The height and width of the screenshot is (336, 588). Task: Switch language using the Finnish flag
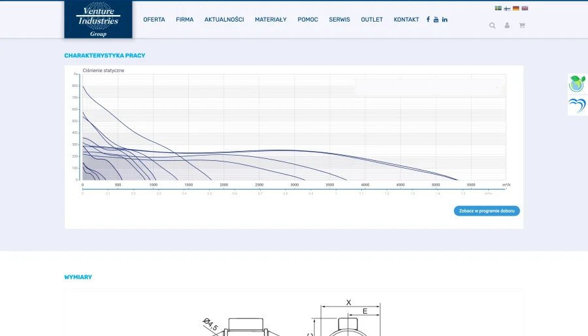[x=507, y=8]
